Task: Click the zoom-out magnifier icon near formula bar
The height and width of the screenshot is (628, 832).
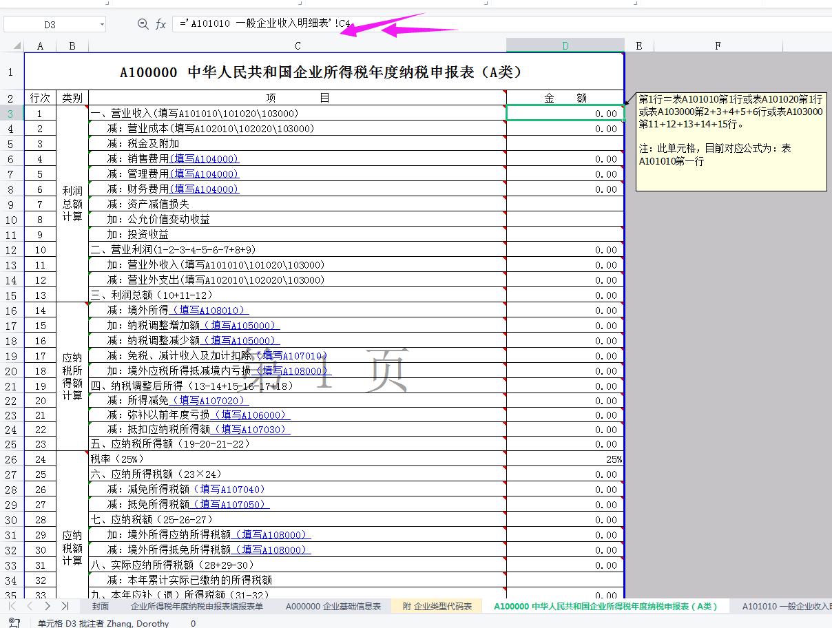Action: (143, 23)
